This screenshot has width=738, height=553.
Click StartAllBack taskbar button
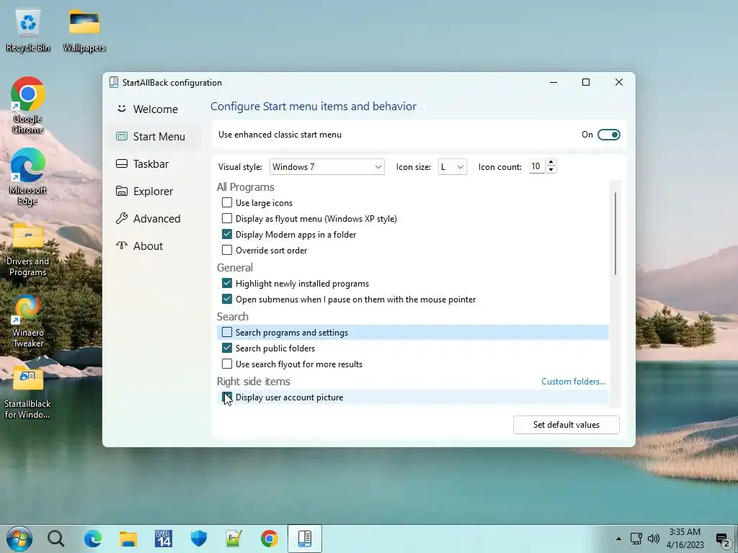pyautogui.click(x=305, y=539)
